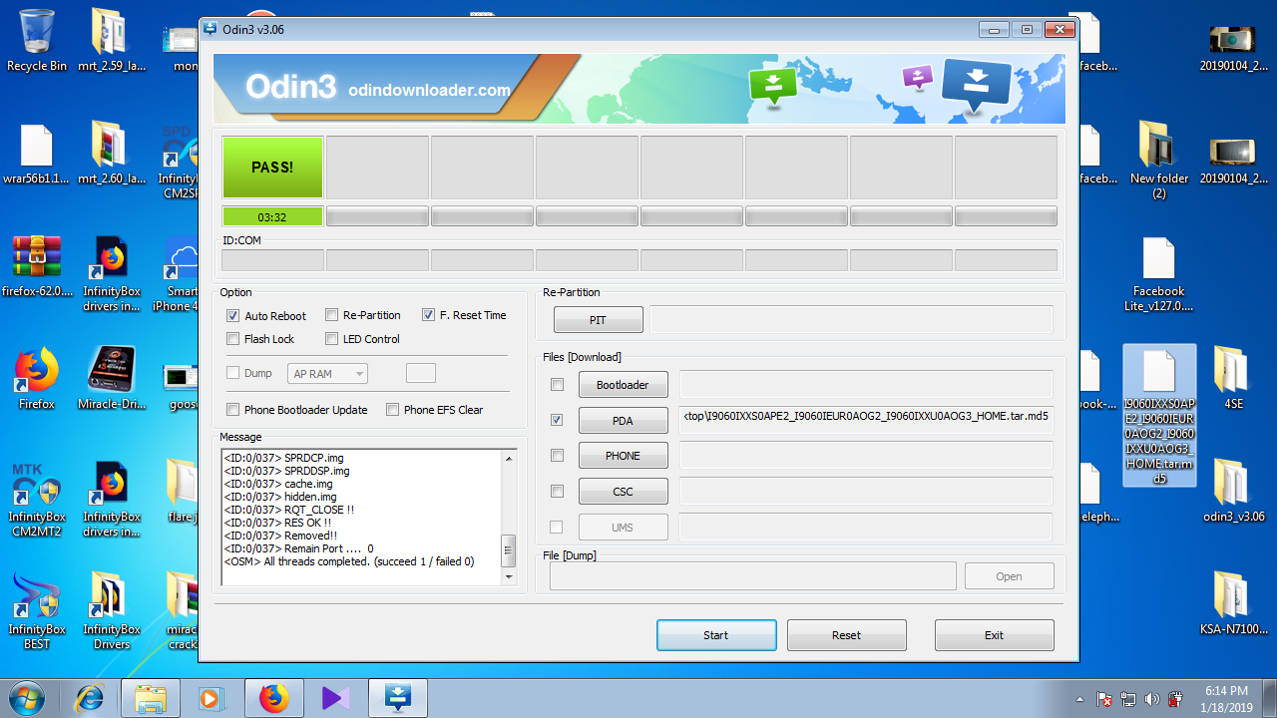Viewport: 1277px width, 718px height.
Task: Click the Reset button in Odin3
Action: (847, 635)
